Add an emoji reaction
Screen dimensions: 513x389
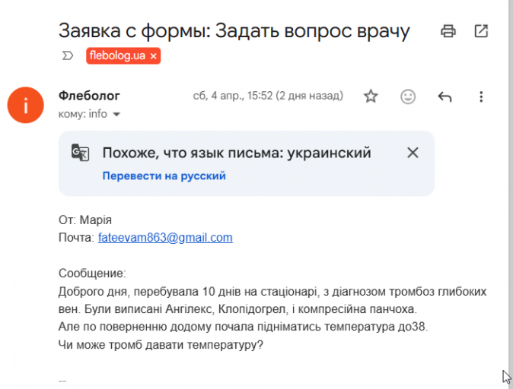click(x=409, y=96)
